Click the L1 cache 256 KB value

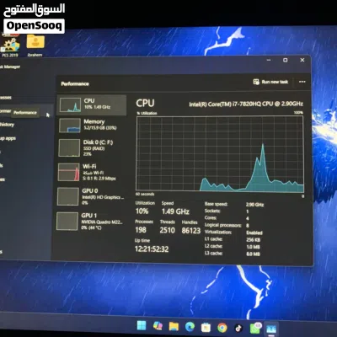(x=254, y=240)
